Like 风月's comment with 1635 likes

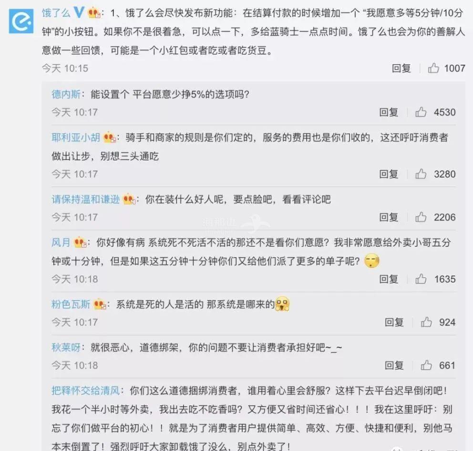(x=421, y=279)
